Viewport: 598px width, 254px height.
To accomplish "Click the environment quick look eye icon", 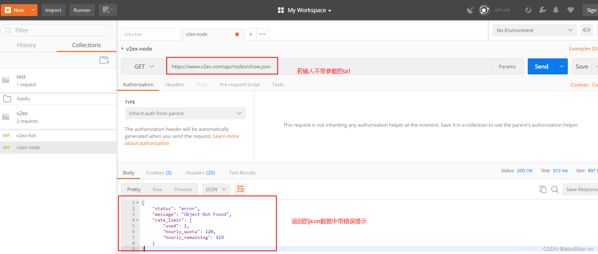I will point(586,30).
